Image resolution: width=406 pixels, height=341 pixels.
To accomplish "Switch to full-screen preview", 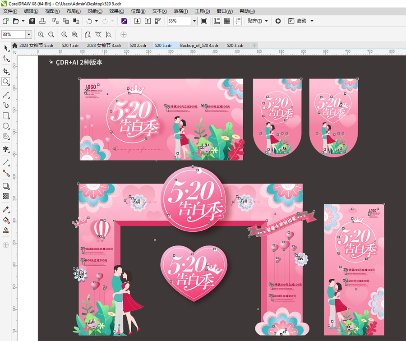I will click(x=204, y=21).
